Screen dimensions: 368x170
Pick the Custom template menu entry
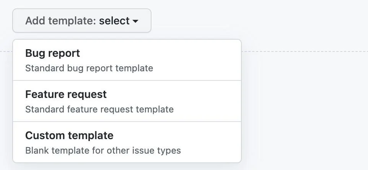127,142
